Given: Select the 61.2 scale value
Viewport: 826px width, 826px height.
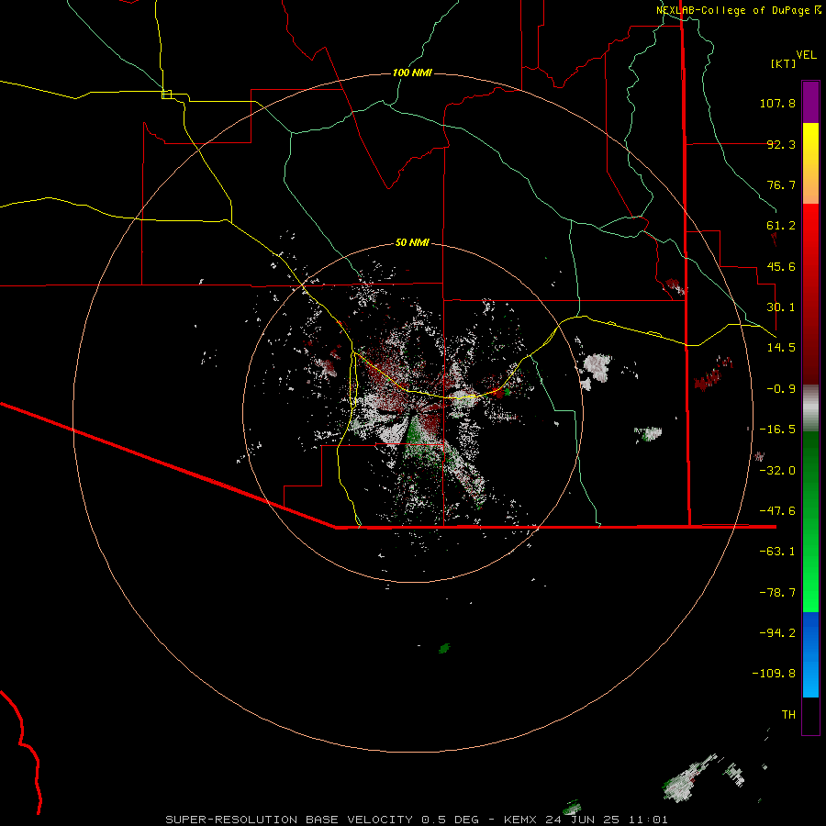Looking at the screenshot, I should pyautogui.click(x=781, y=226).
